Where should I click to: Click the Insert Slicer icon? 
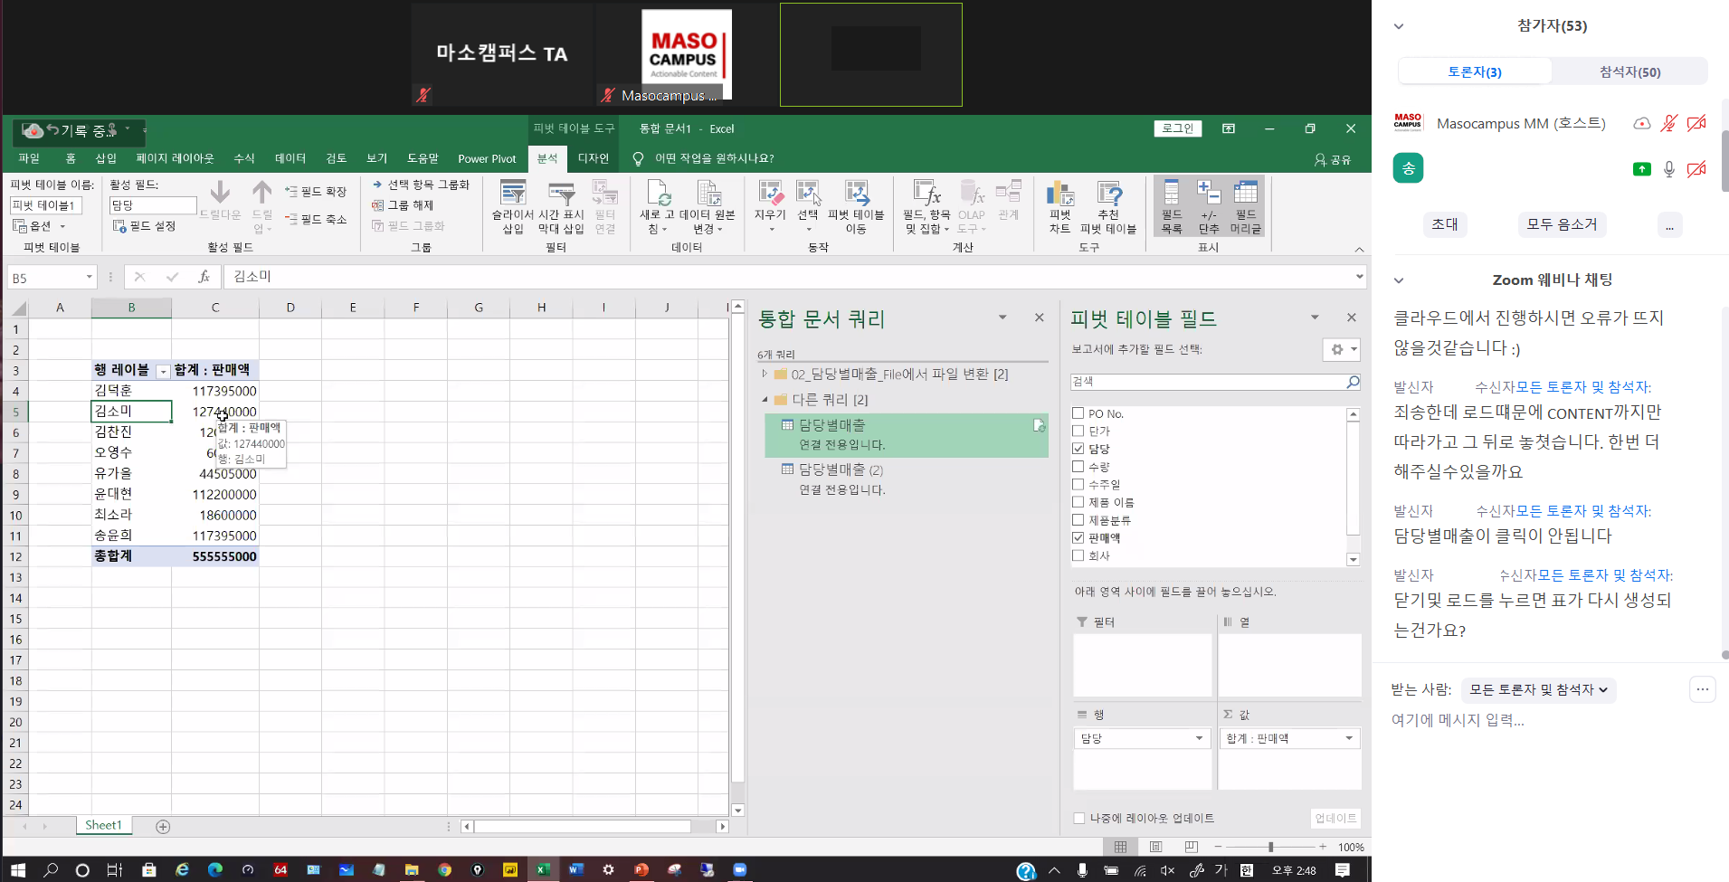point(512,195)
